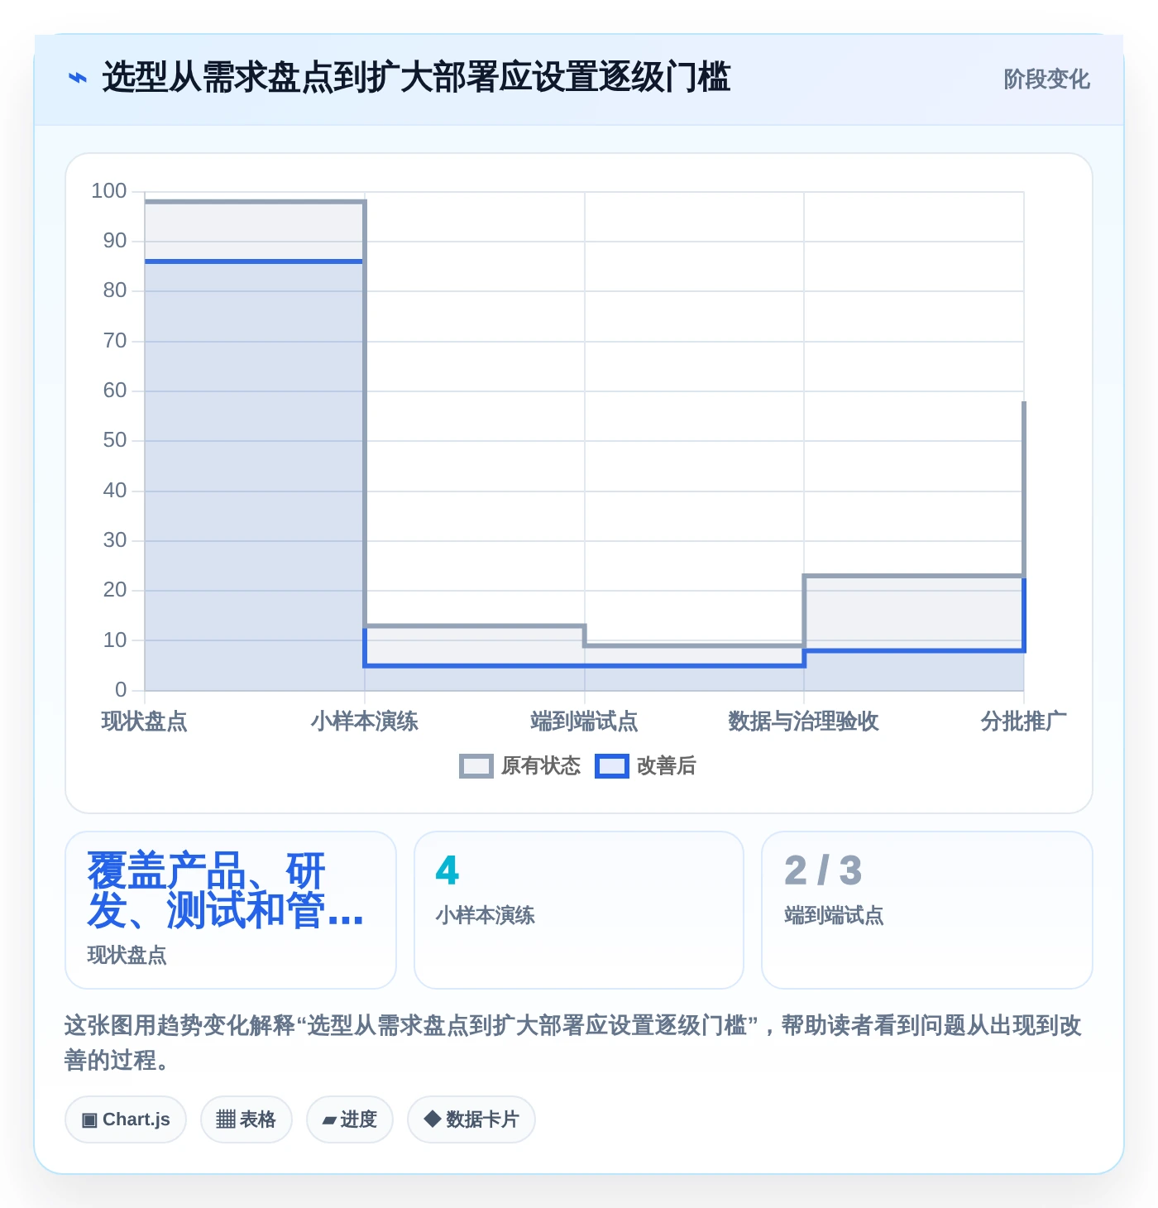This screenshot has height=1208, width=1158.
Task: Toggle the 改善后 legend swatch
Action: [612, 766]
